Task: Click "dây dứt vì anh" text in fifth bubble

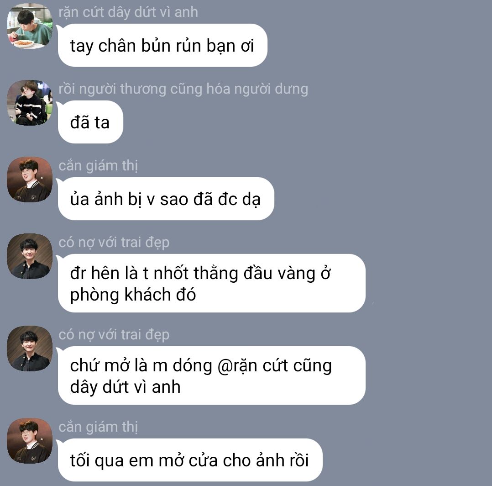Action: point(125,387)
